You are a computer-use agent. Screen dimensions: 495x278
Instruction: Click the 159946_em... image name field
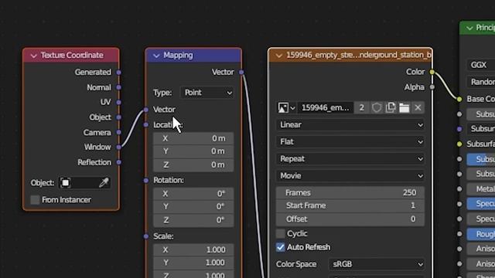(x=326, y=108)
